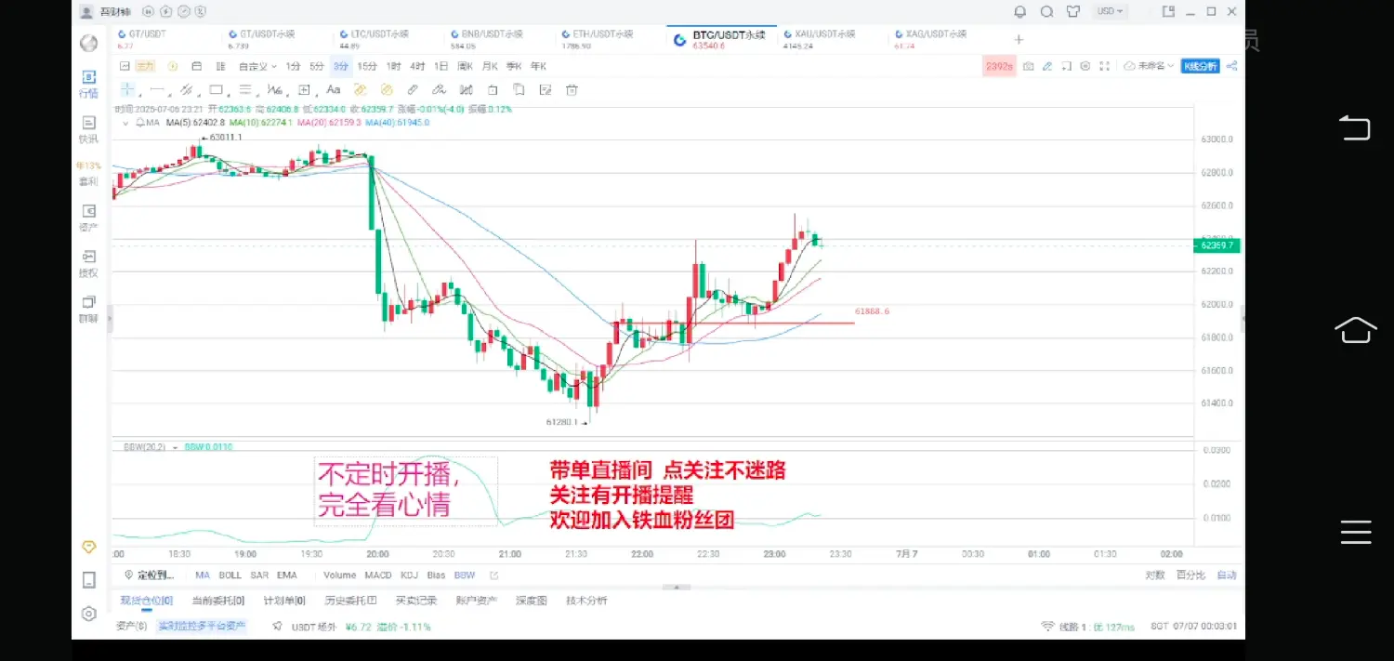Screen dimensions: 1394x661
Task: Click the Android back navigation button
Action: point(1355,128)
